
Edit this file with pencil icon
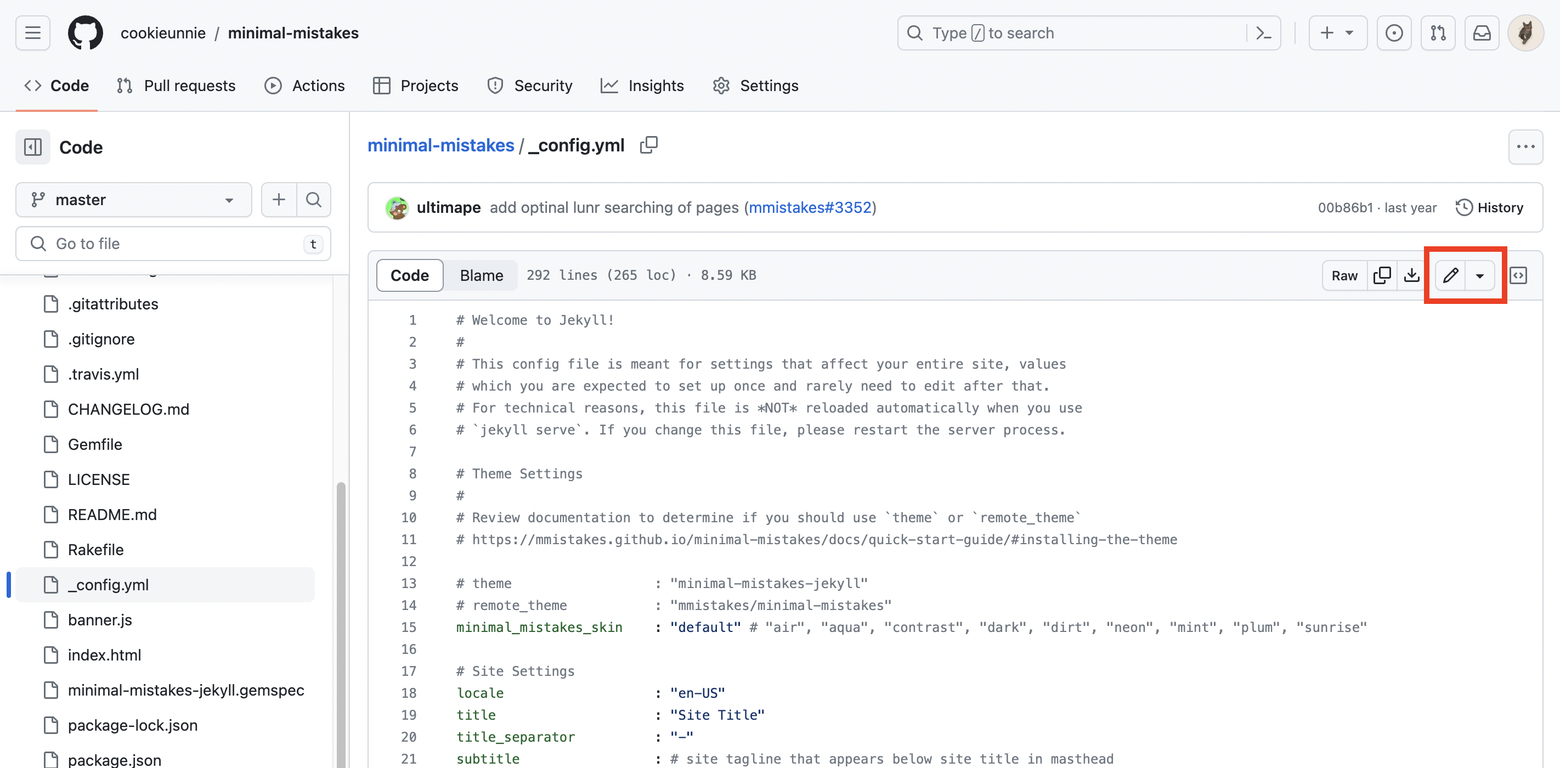pyautogui.click(x=1450, y=275)
